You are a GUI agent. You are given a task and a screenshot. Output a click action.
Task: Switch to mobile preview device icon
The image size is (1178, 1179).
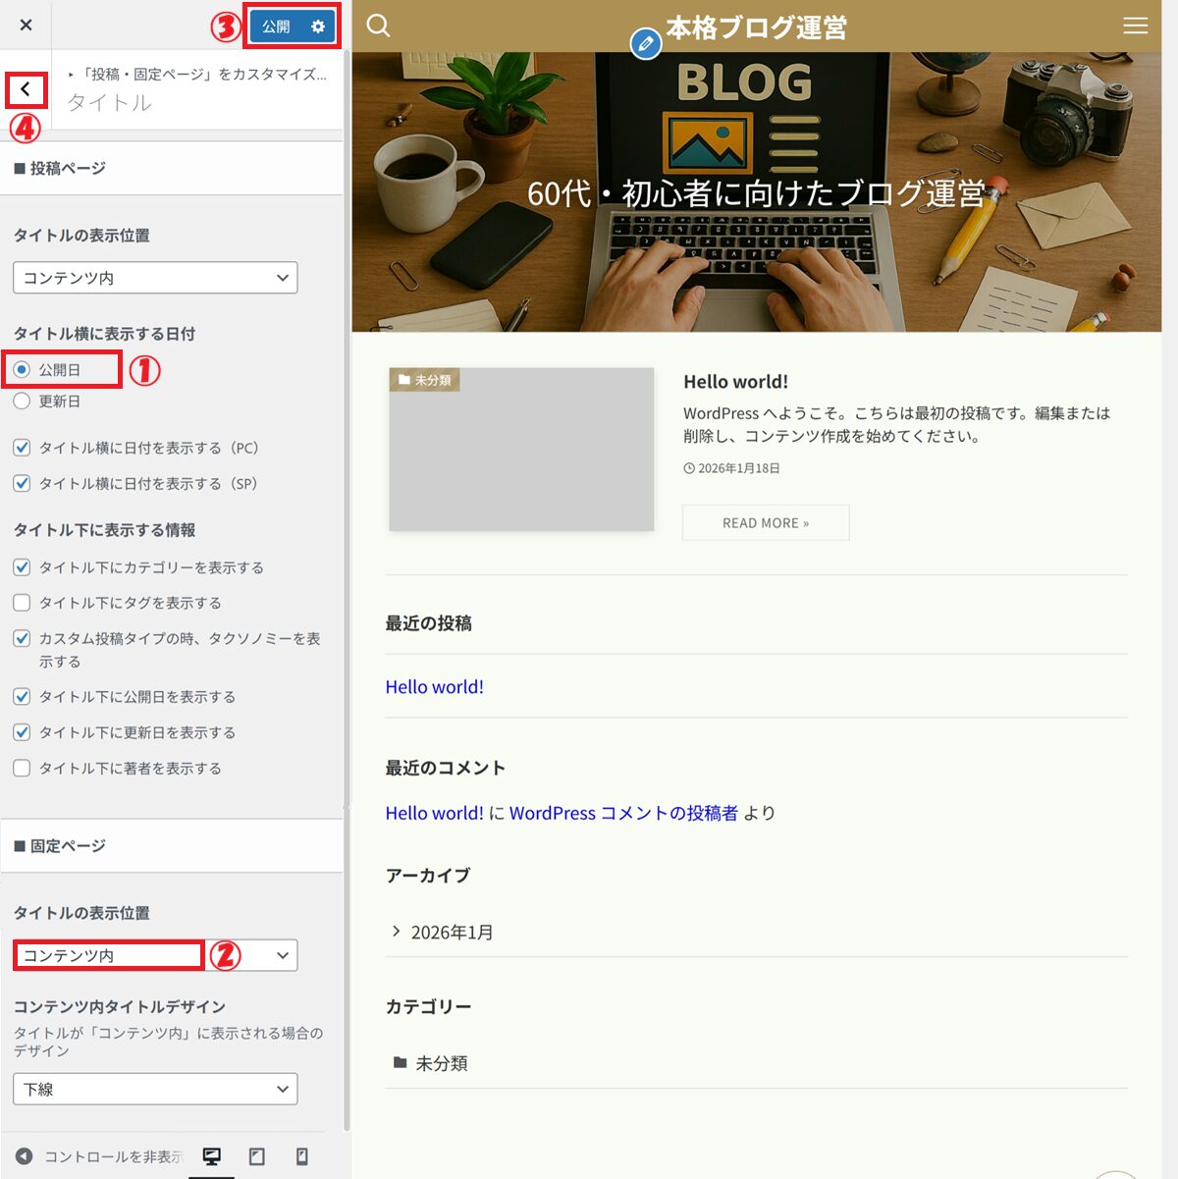tap(302, 1156)
